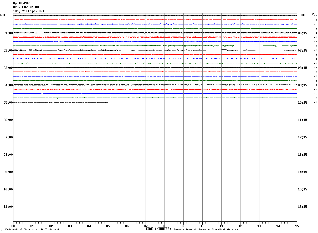Click the "Traces clipped at plus/minus 5 vertical divisions" note
This screenshot has height=233, width=318.
206,230
